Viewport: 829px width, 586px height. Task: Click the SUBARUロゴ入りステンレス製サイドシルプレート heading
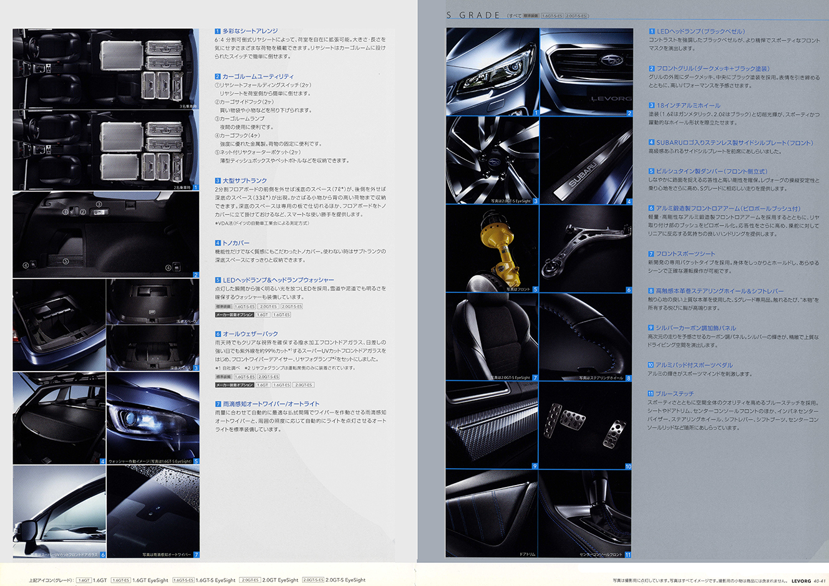coord(731,143)
